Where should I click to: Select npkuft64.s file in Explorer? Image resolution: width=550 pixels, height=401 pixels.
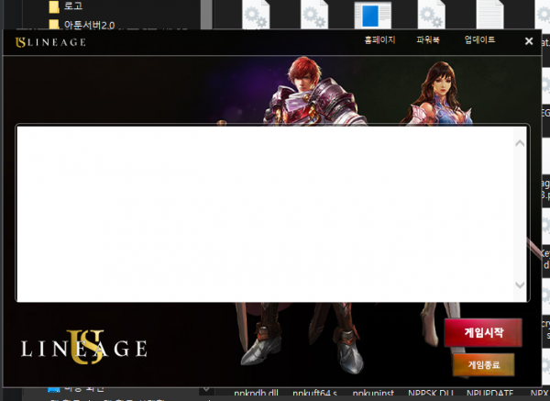(x=314, y=394)
